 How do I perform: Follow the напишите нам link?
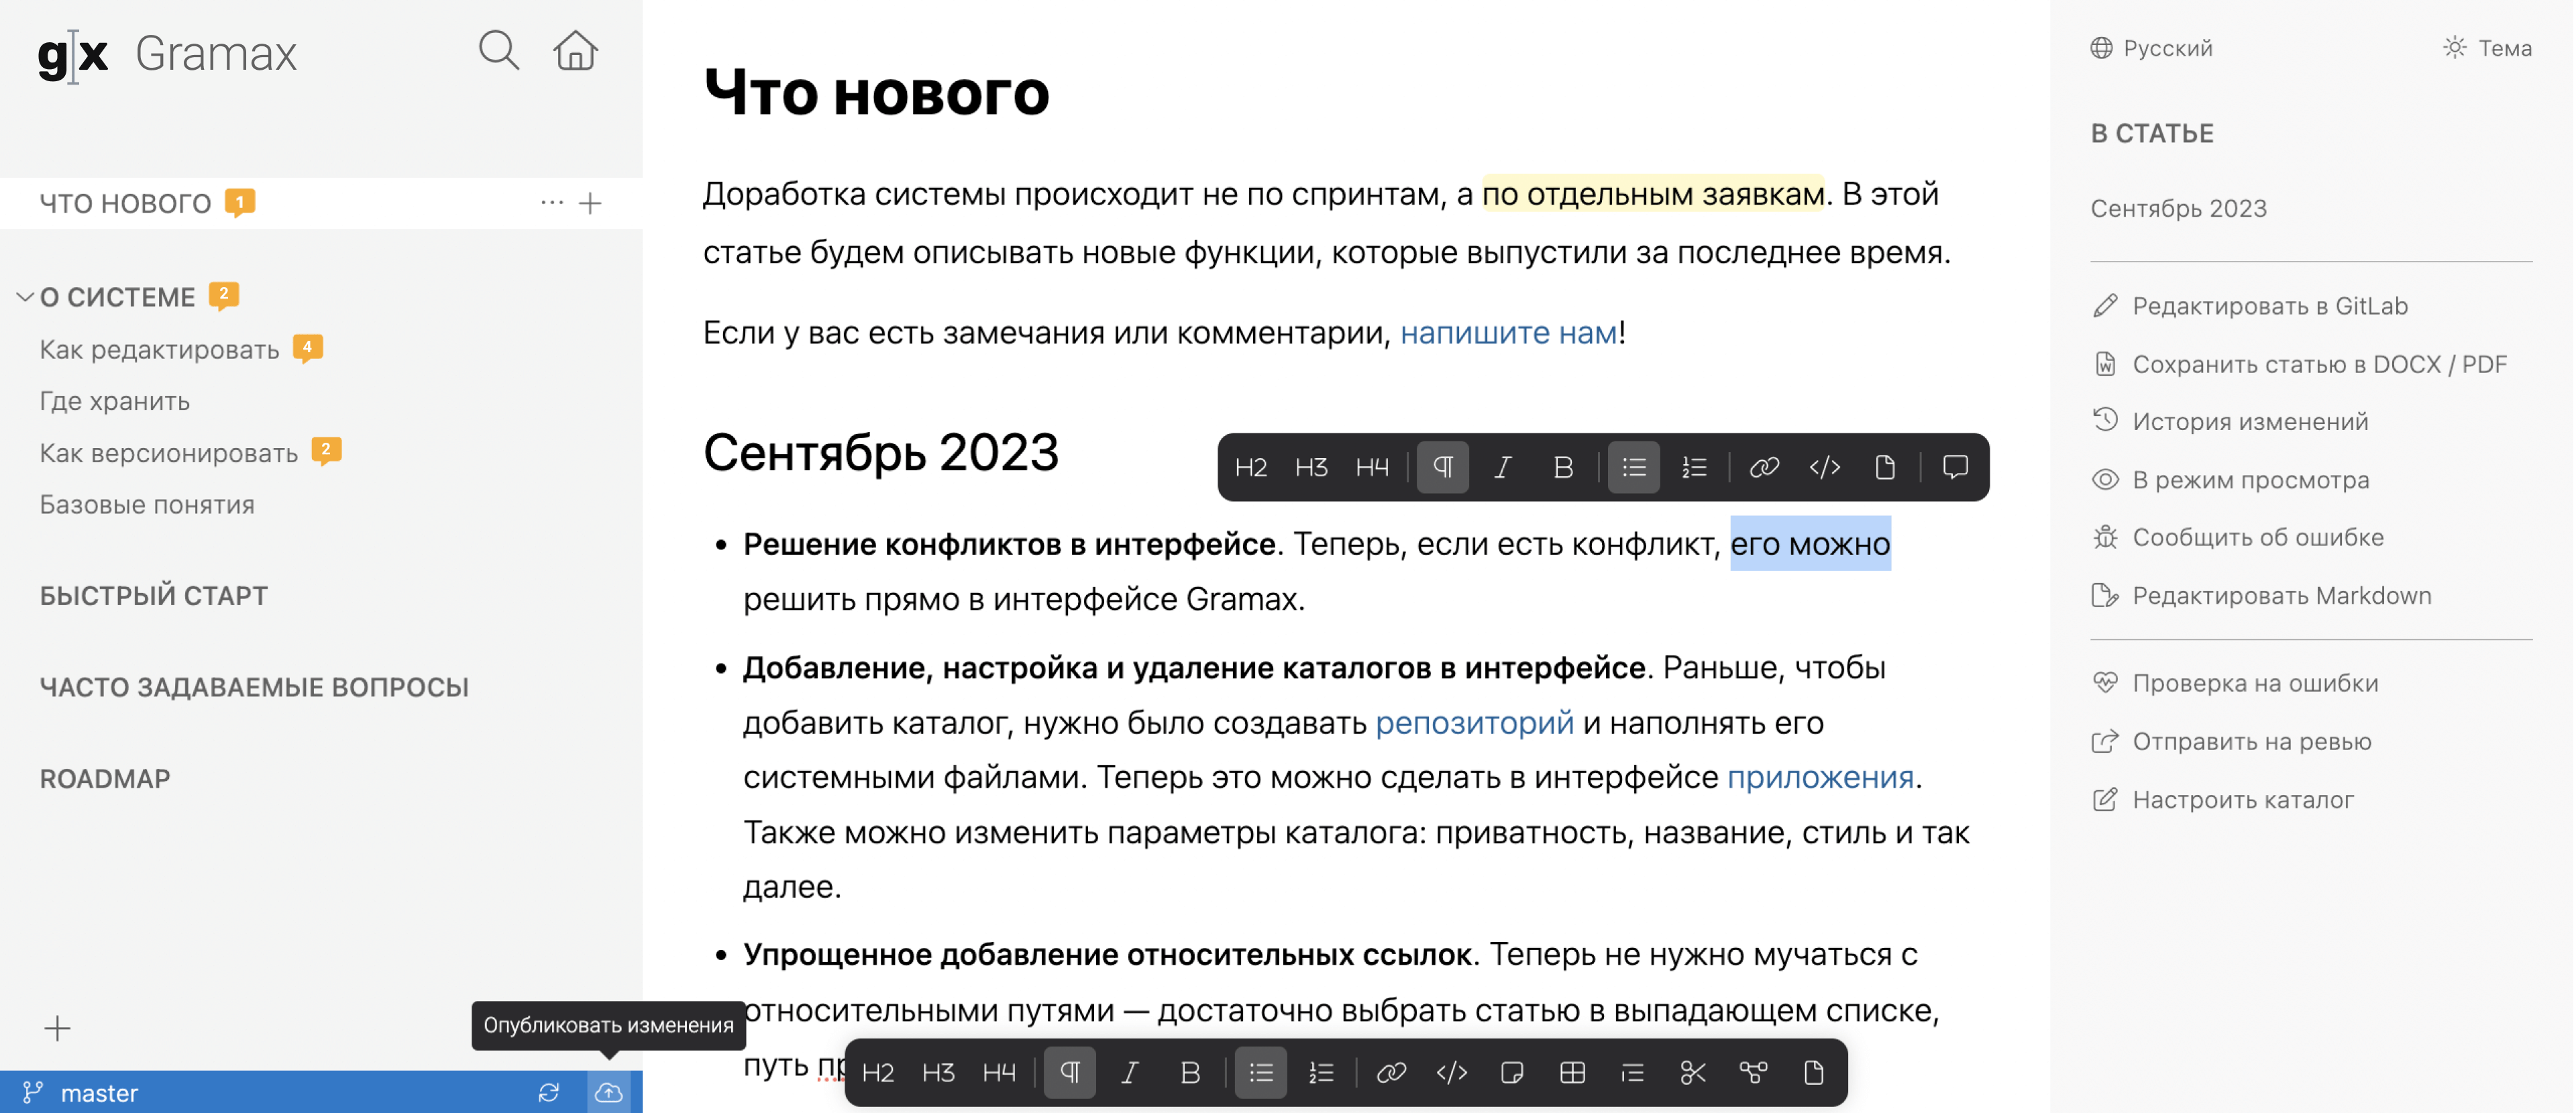click(1508, 332)
